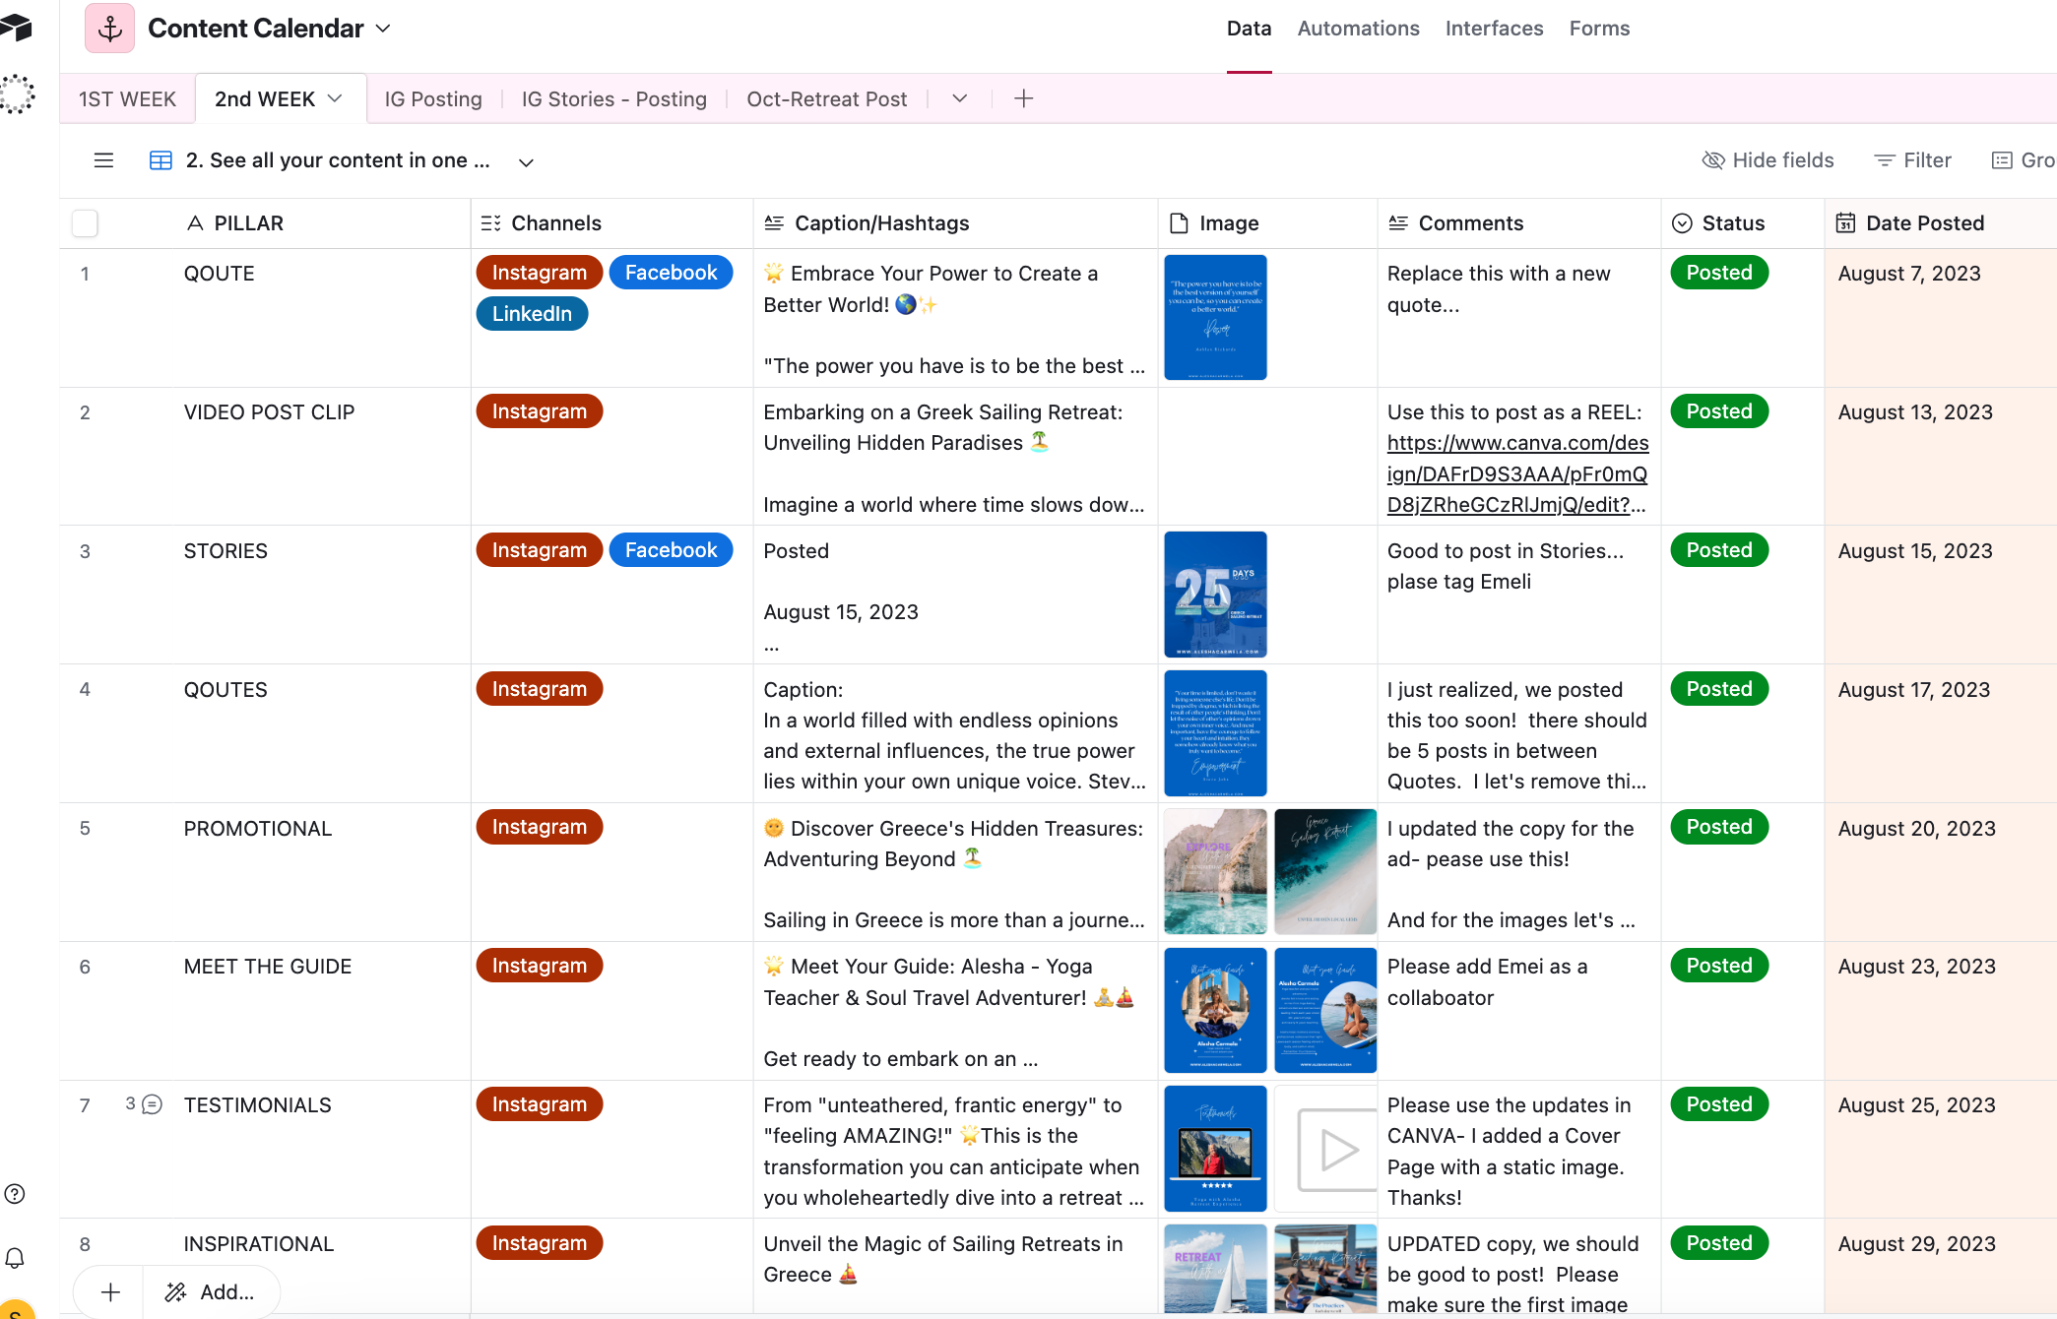The height and width of the screenshot is (1319, 2057).
Task: Play the video attachment in TESTIMONIALS row
Action: tap(1326, 1149)
